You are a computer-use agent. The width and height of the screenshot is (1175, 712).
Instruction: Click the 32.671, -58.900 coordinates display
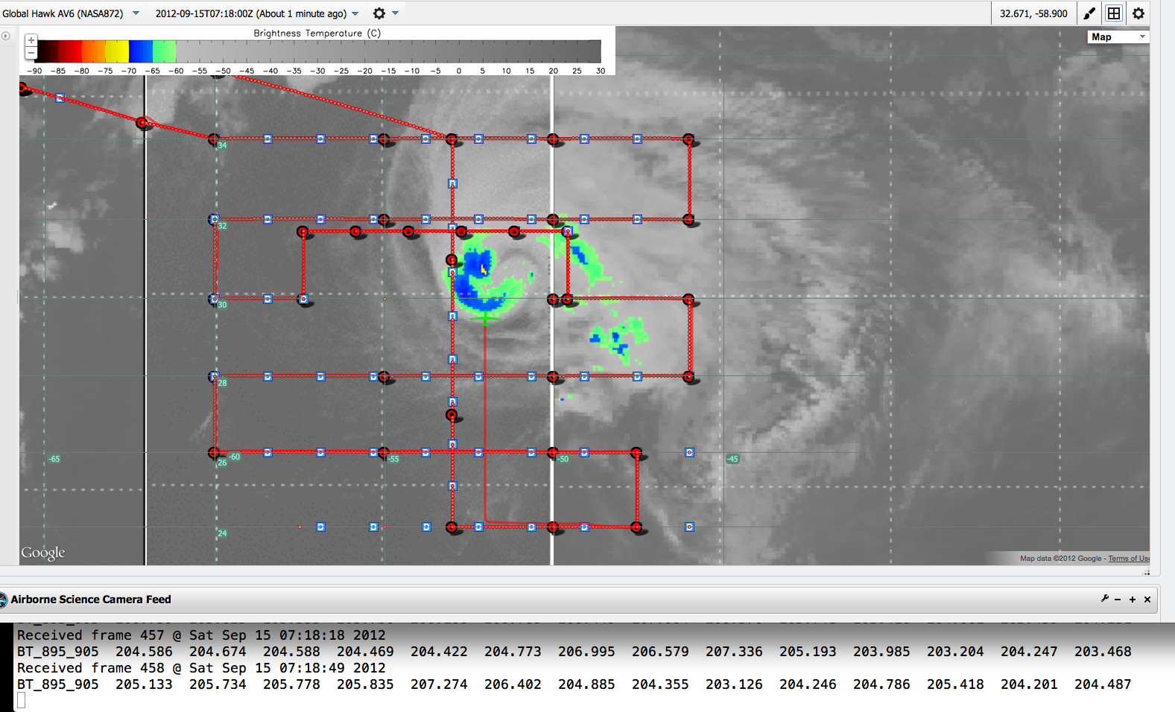pyautogui.click(x=1033, y=13)
